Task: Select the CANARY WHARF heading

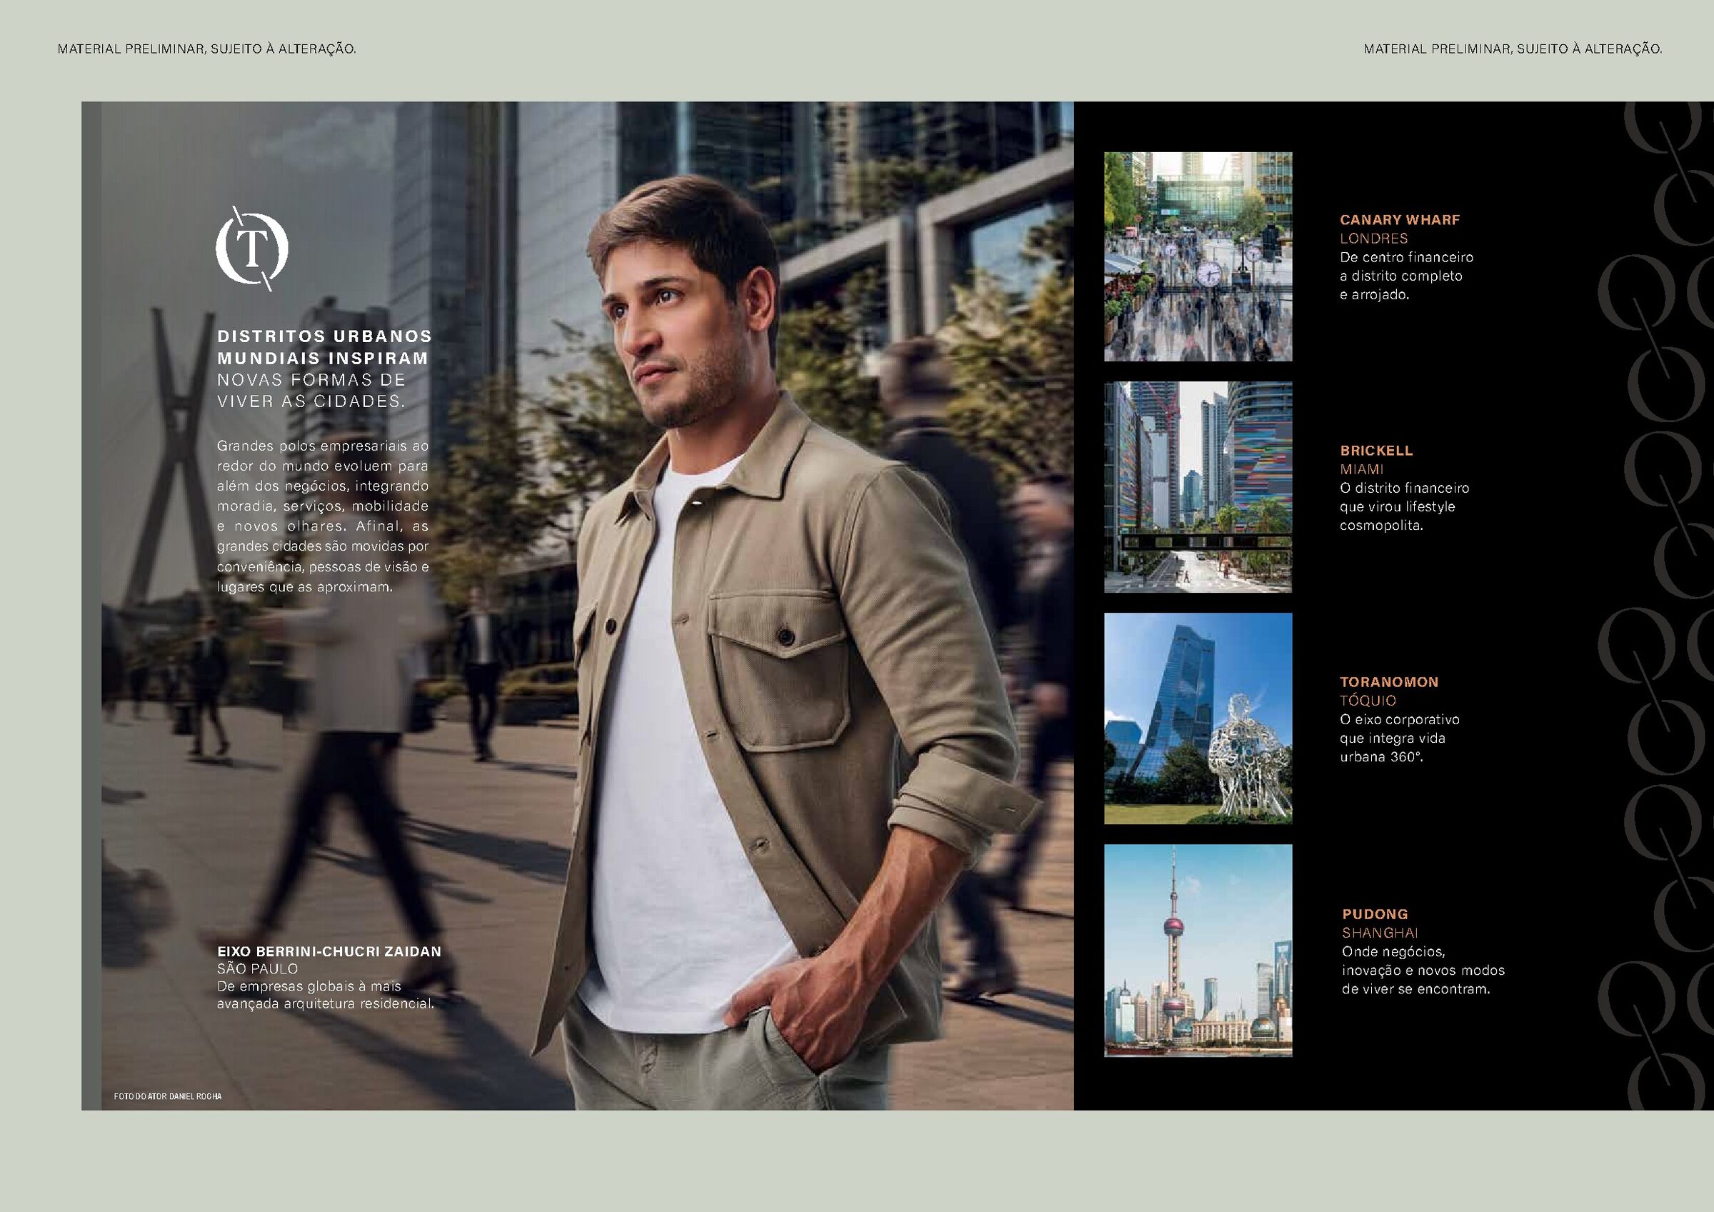Action: (x=1400, y=219)
